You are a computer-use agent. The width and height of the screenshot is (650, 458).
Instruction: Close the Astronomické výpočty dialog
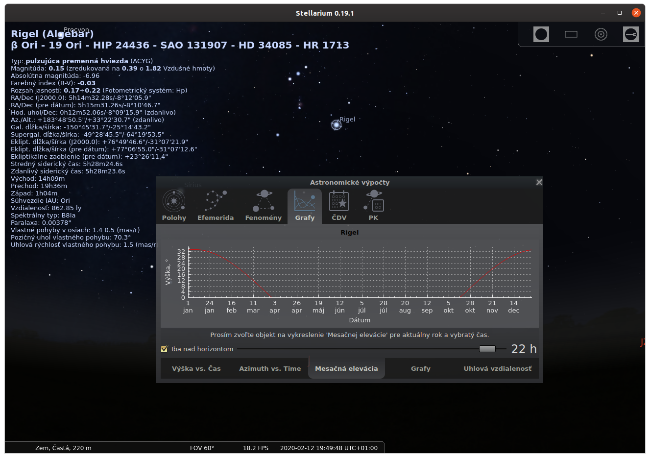coord(539,182)
